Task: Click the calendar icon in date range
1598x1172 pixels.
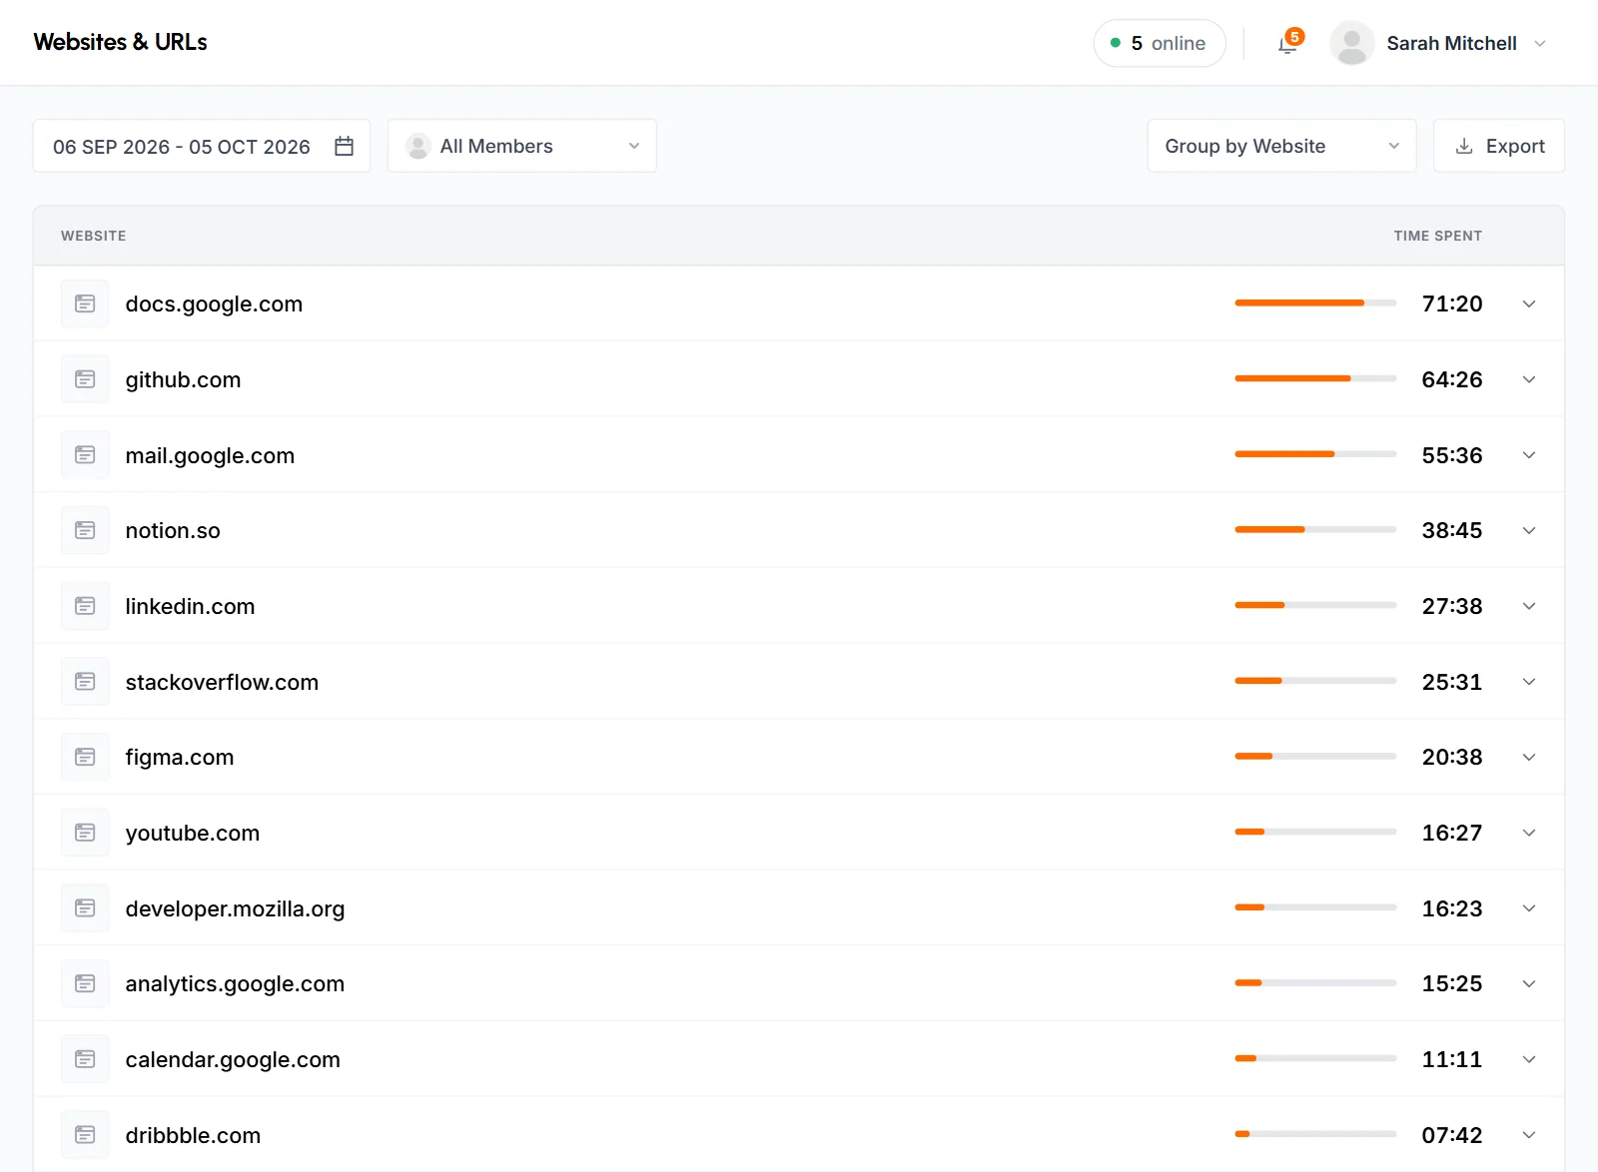Action: [x=345, y=146]
